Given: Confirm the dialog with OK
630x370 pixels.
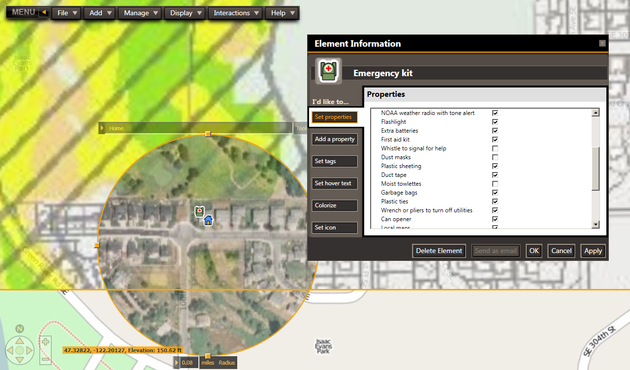Looking at the screenshot, I should click(534, 251).
